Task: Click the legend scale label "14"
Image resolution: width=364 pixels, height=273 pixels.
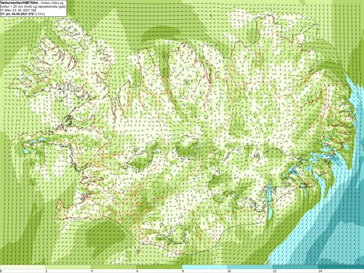Action: point(320,271)
